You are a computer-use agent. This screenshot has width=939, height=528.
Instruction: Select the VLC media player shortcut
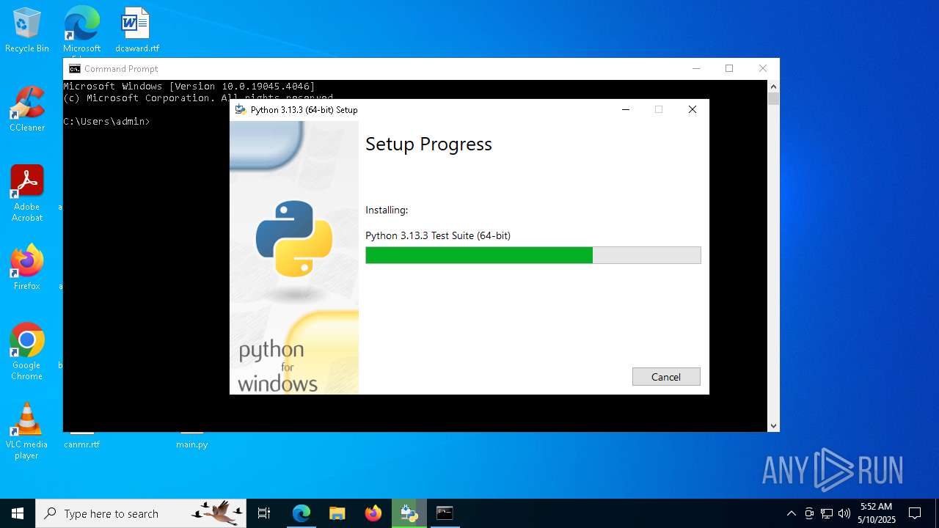[27, 431]
